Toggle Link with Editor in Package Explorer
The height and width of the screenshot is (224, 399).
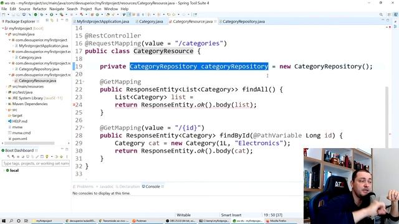pos(52,21)
